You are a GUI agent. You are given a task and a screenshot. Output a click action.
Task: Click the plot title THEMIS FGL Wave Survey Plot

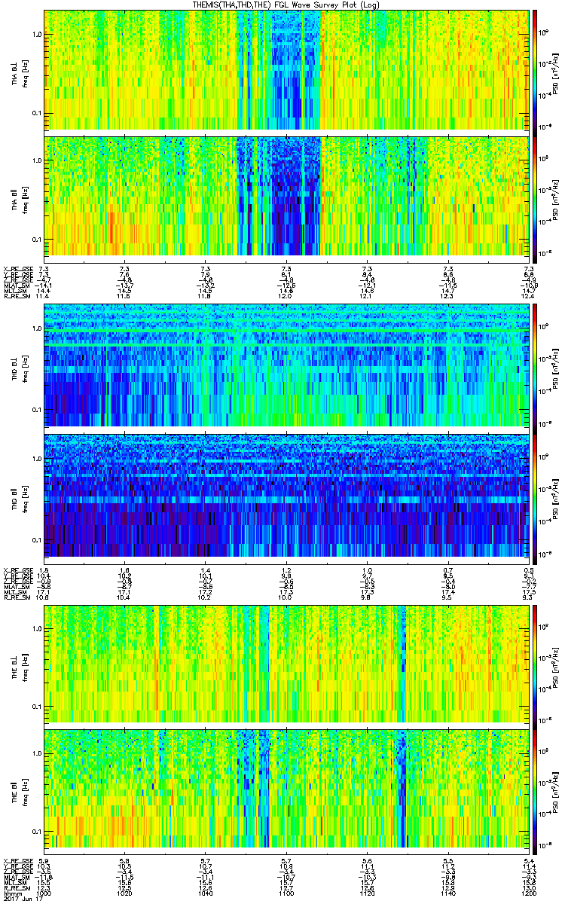(x=286, y=5)
